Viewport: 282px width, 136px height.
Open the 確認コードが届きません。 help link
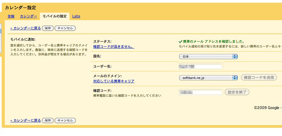pos(114,47)
